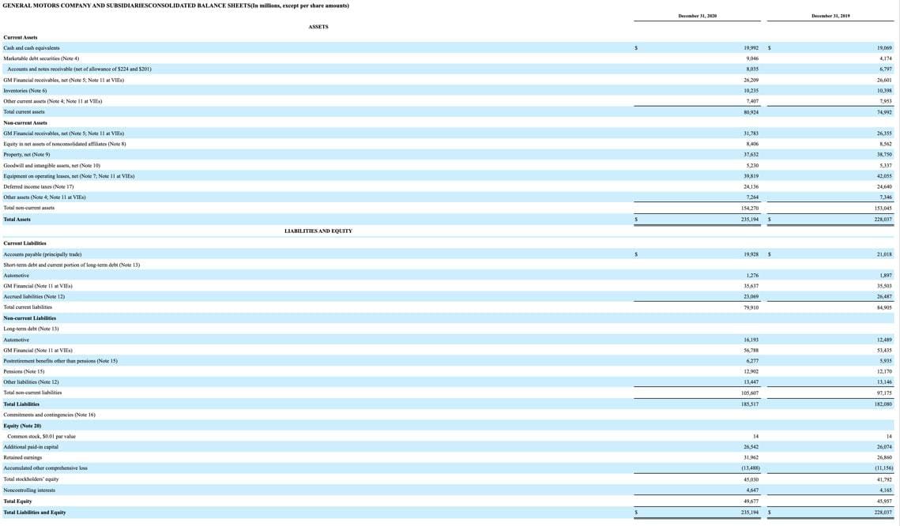Click the 'Non-current Assets' subheading
The height and width of the screenshot is (526, 900).
click(x=25, y=122)
